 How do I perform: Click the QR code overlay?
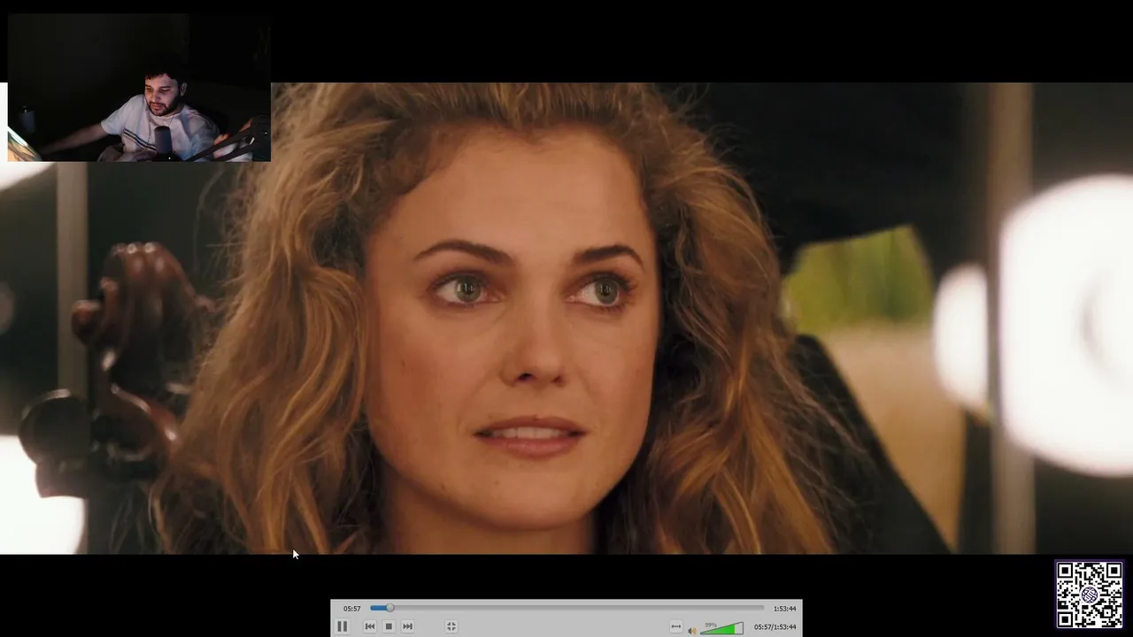tap(1090, 594)
